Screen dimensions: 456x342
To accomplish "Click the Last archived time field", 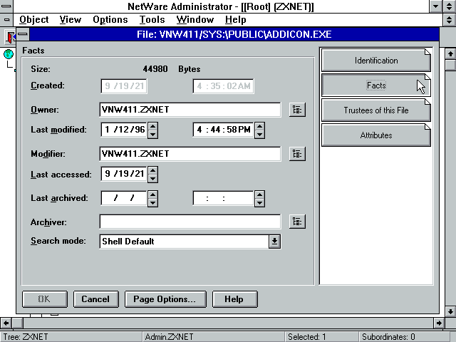I will (223, 198).
